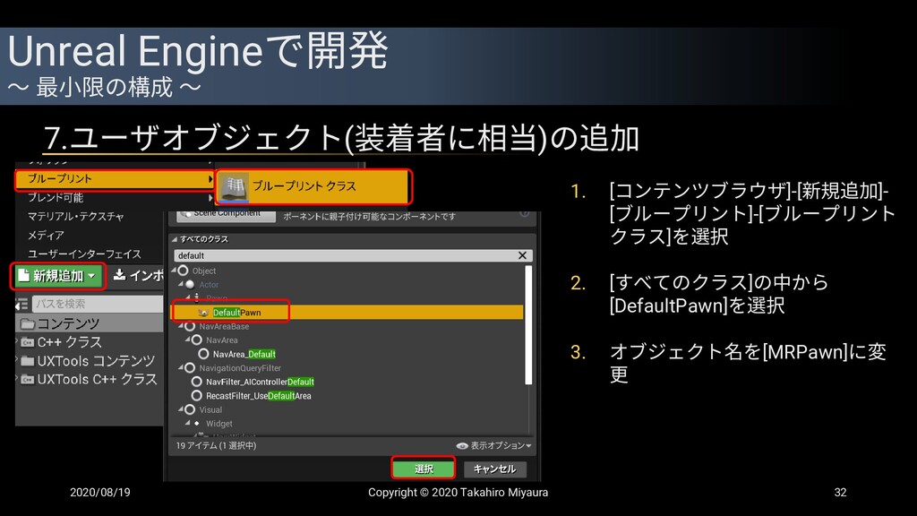917x516 pixels.
Task: Collapse the NavigationQueryFilter tree node
Action: (181, 368)
